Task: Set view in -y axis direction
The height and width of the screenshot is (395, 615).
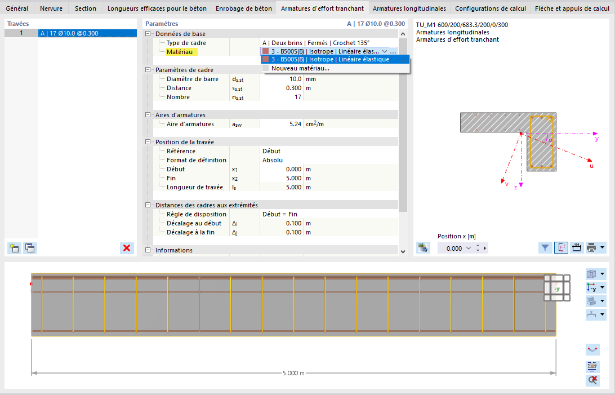Action: 591,287
